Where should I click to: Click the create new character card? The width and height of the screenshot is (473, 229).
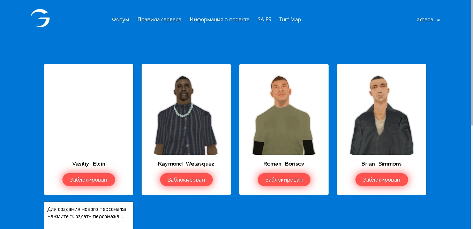[x=89, y=215]
